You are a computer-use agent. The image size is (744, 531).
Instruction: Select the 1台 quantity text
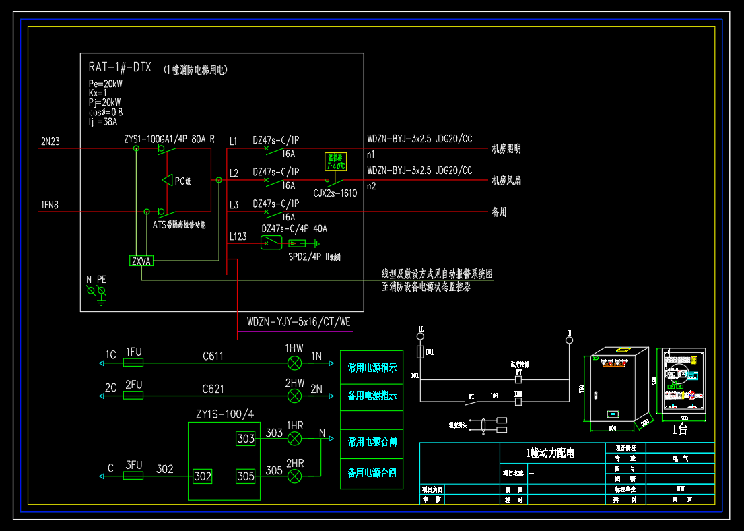click(x=679, y=429)
